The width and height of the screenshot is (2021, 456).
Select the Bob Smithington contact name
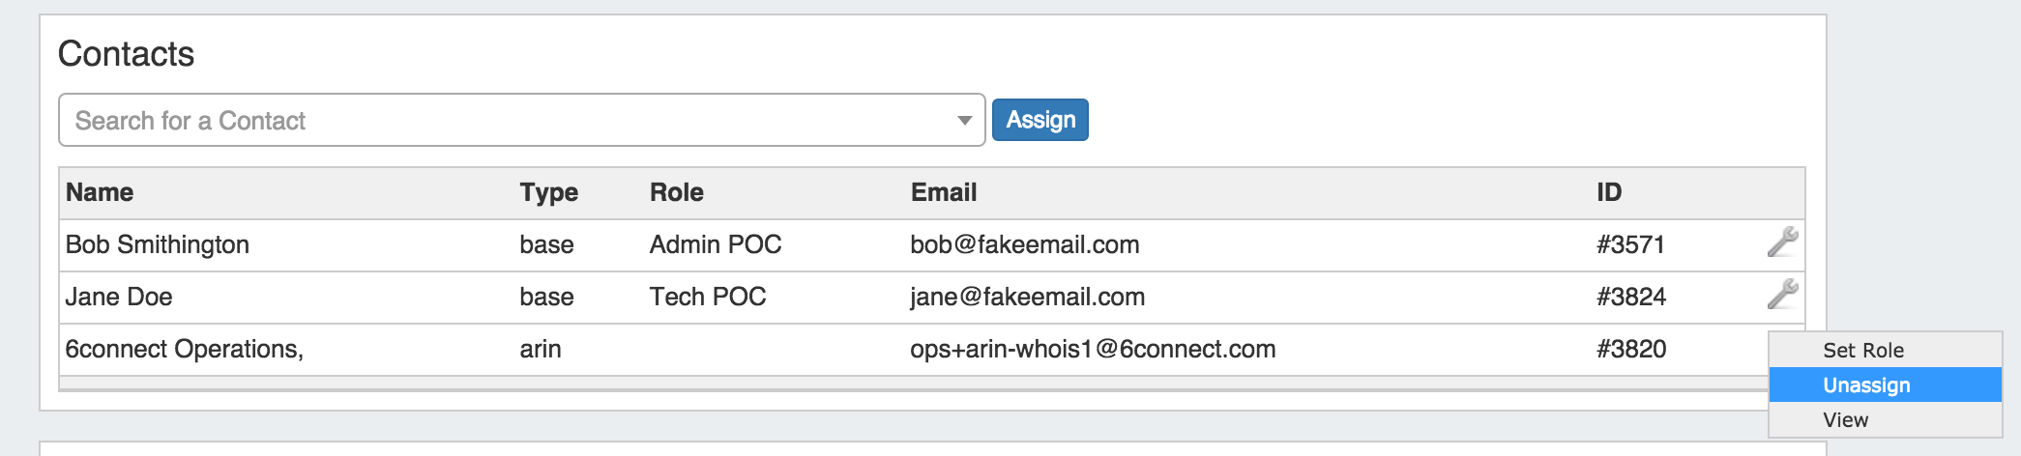pyautogui.click(x=158, y=244)
